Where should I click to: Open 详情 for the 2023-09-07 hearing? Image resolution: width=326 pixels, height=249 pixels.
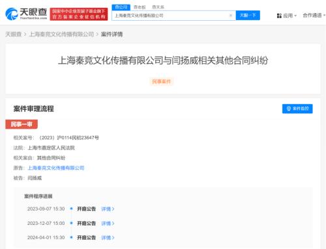click(108, 209)
